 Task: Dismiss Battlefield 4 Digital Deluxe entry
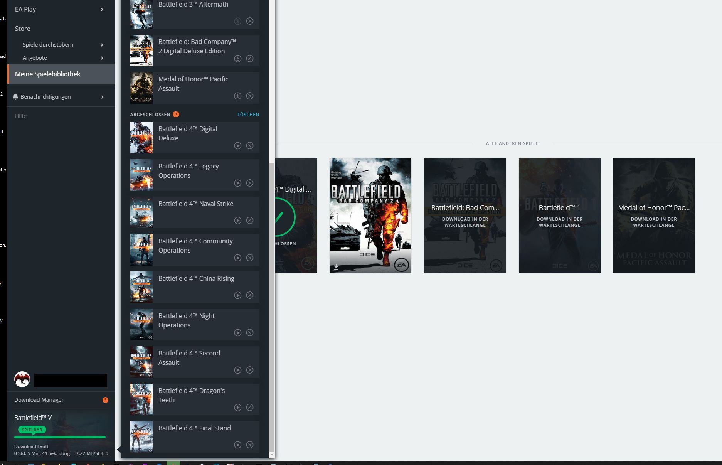(250, 145)
